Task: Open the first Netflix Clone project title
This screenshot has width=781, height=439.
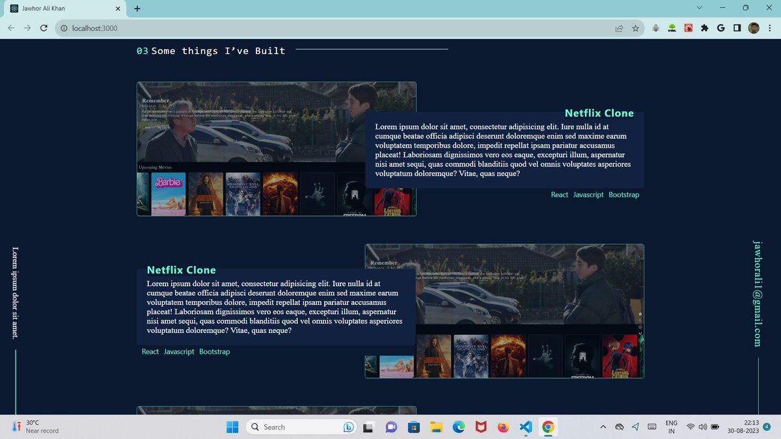Action: click(599, 113)
